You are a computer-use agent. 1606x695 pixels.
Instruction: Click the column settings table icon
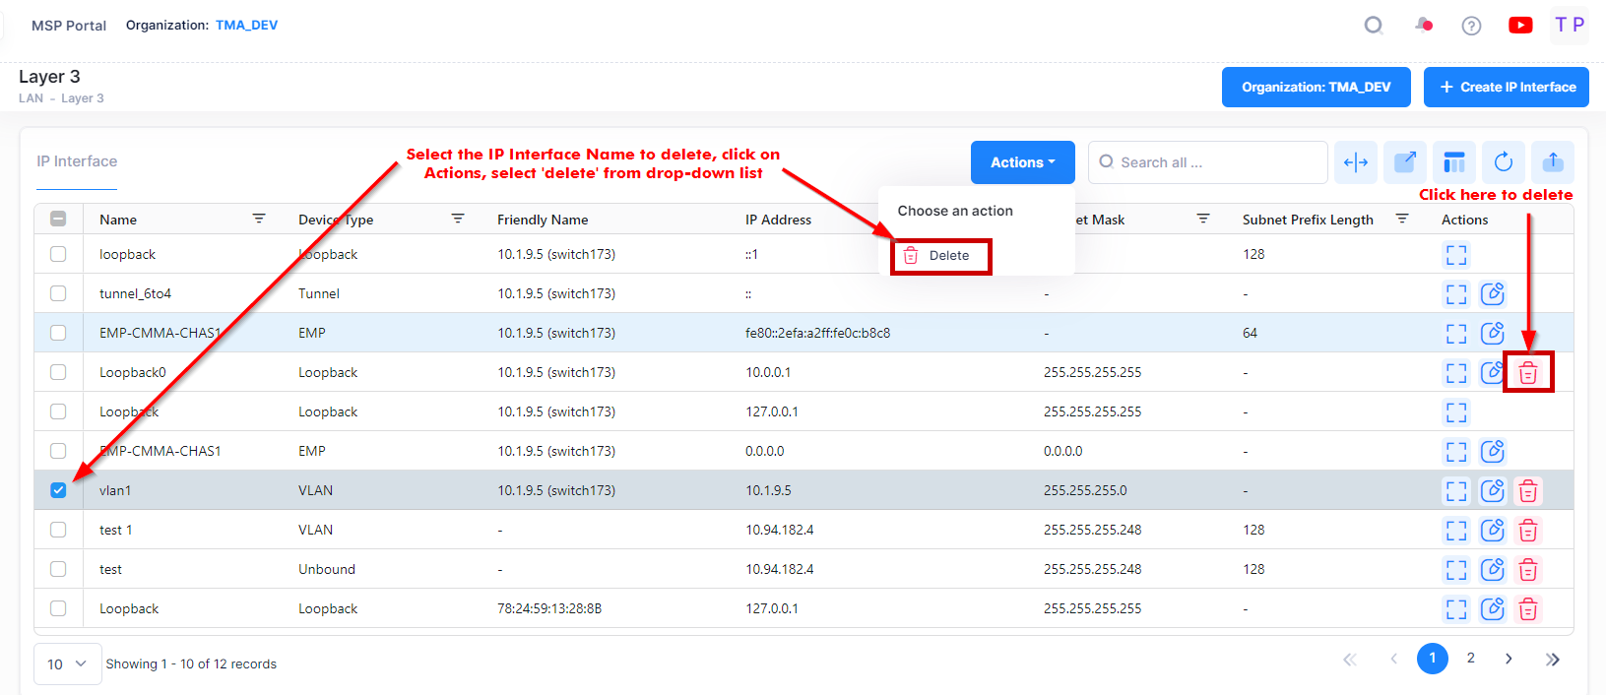click(1454, 162)
